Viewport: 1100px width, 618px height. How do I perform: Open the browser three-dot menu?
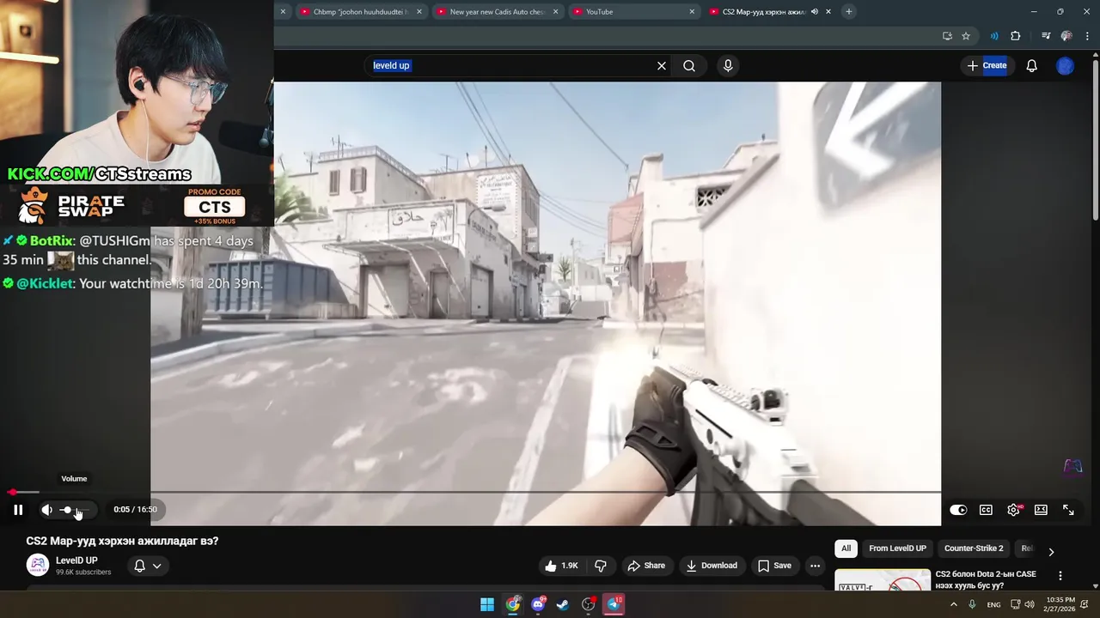[x=1086, y=36]
